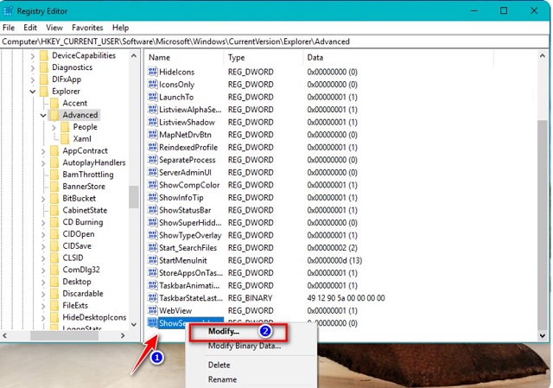The image size is (553, 388).
Task: Select the ShowCompColor value icon
Action: point(152,185)
